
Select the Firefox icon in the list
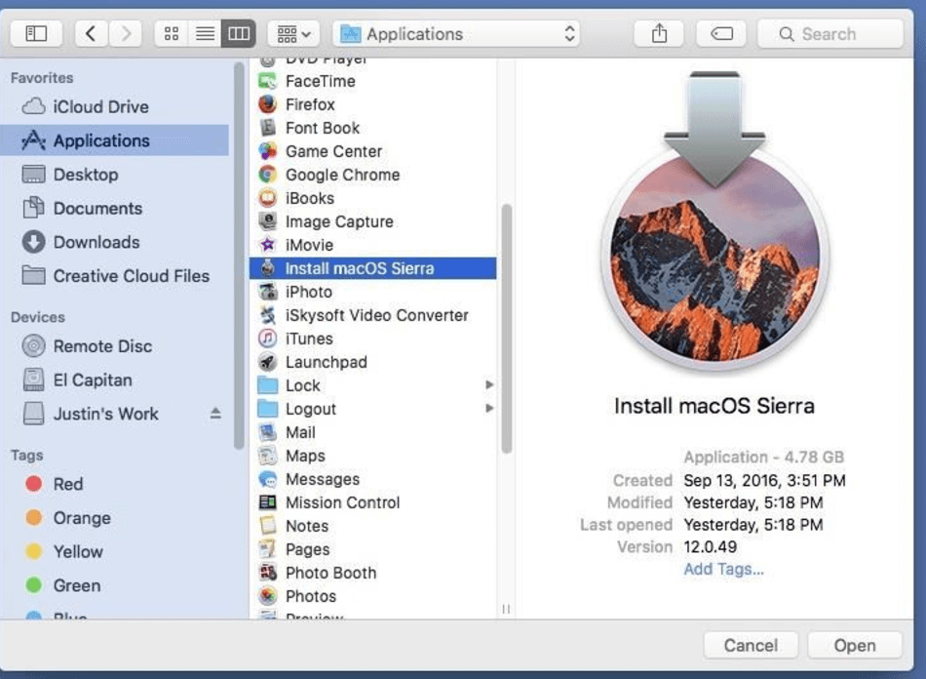pyautogui.click(x=266, y=104)
